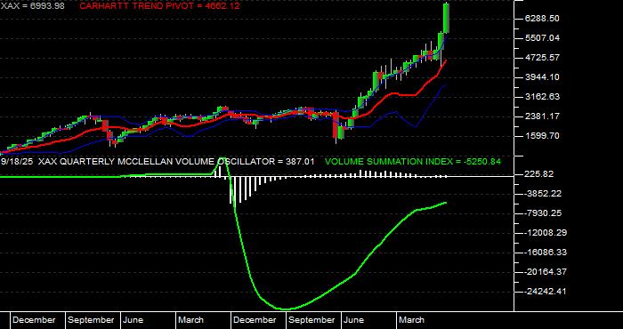Select the -16086.33 oscillator axis value
Viewport: 623px width, 329px height.
click(545, 253)
